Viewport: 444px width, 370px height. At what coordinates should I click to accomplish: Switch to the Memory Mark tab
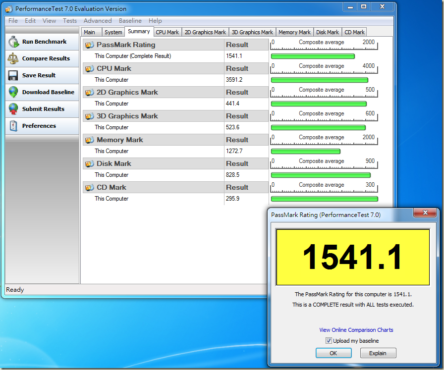click(294, 32)
